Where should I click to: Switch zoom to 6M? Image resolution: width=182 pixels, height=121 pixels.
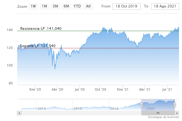coord(66,6)
